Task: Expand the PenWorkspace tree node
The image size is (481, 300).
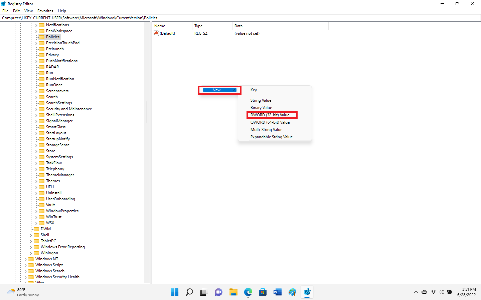Action: coord(36,31)
